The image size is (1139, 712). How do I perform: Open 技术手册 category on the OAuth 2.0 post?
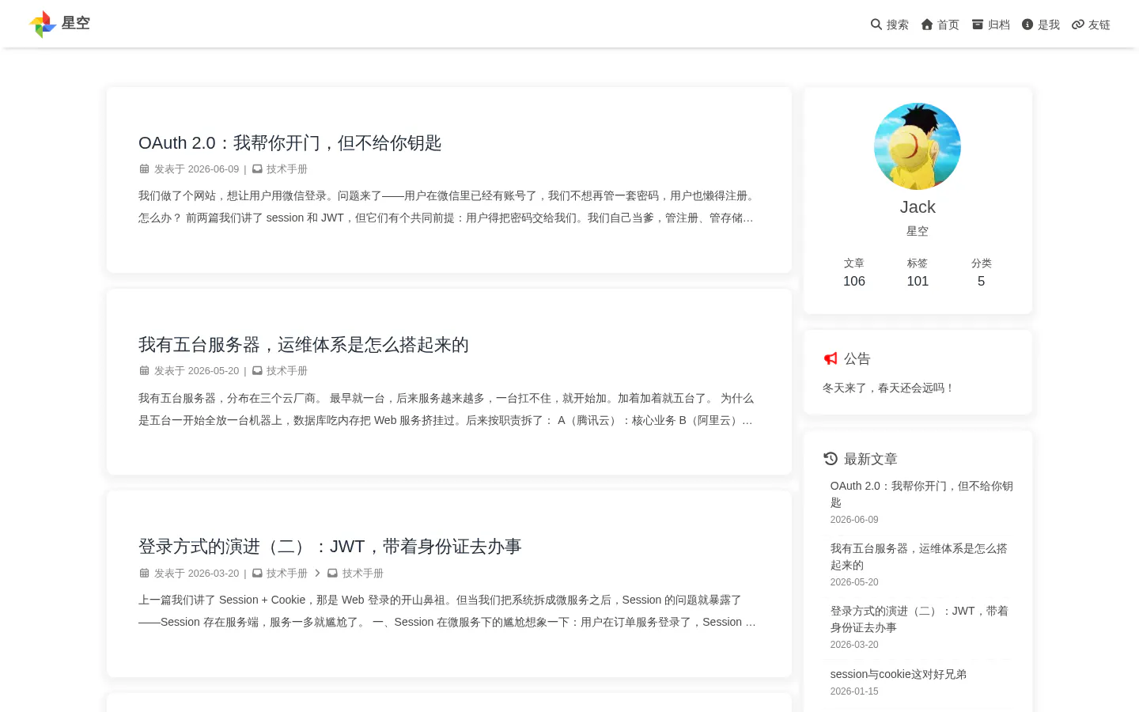(x=287, y=169)
